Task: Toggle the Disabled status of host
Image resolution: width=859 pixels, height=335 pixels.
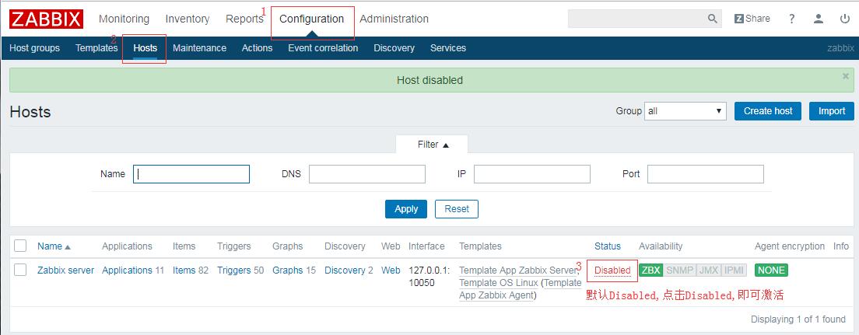Action: point(612,270)
